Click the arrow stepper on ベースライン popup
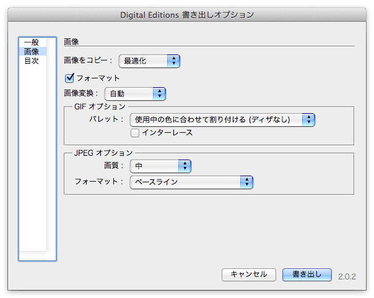The image size is (374, 298). pos(246,182)
